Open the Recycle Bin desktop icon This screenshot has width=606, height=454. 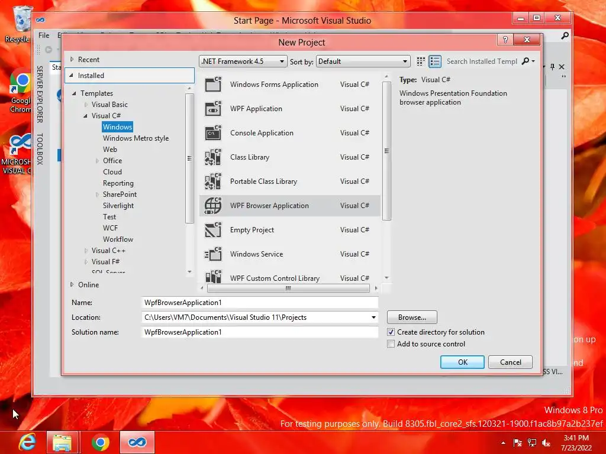(x=20, y=24)
